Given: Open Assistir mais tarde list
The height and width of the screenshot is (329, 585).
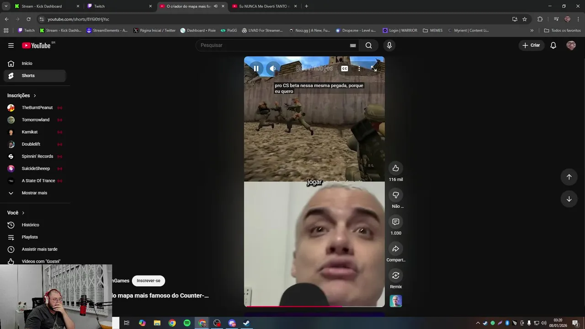Looking at the screenshot, I should 35,249.
